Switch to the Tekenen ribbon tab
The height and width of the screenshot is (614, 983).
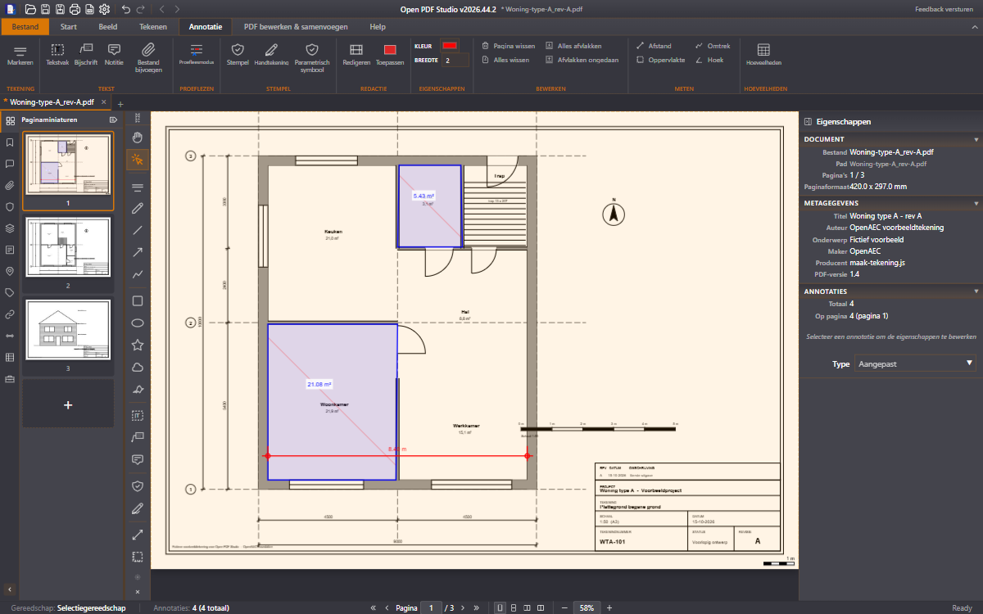click(x=153, y=27)
